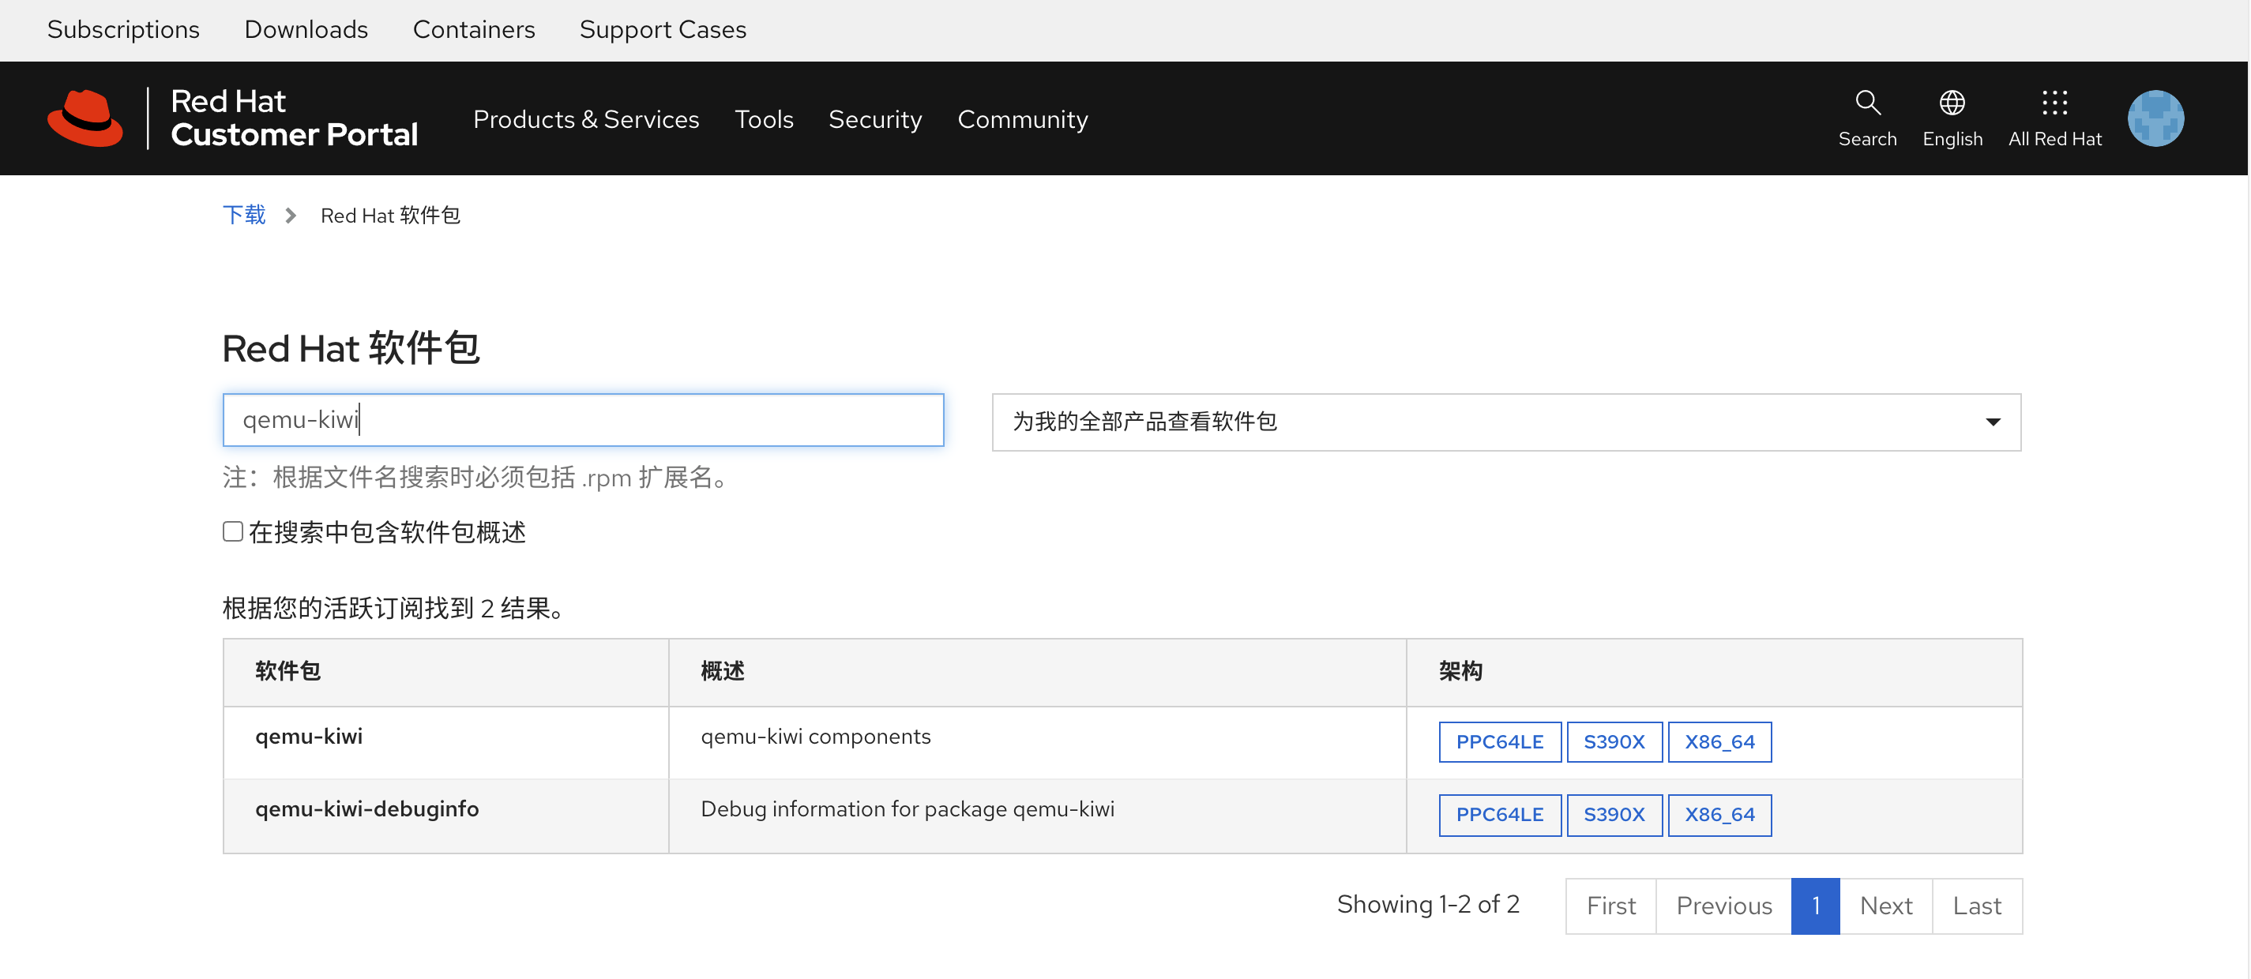The width and height of the screenshot is (2251, 979).
Task: Click the English language globe icon
Action: click(1952, 103)
